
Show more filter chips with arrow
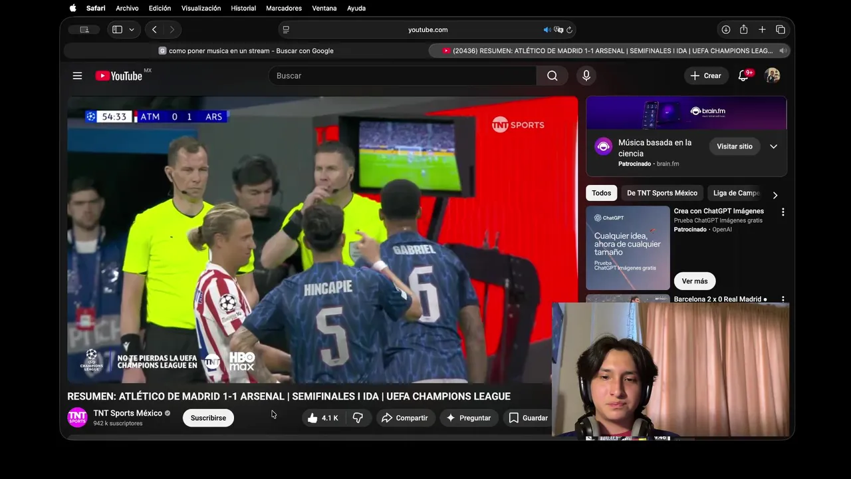(x=775, y=195)
